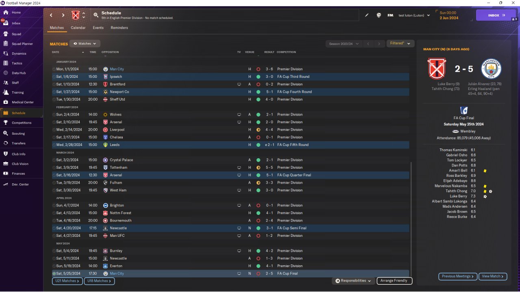Open the Responsibilities dropdown
Image resolution: width=520 pixels, height=292 pixels.
click(x=353, y=281)
